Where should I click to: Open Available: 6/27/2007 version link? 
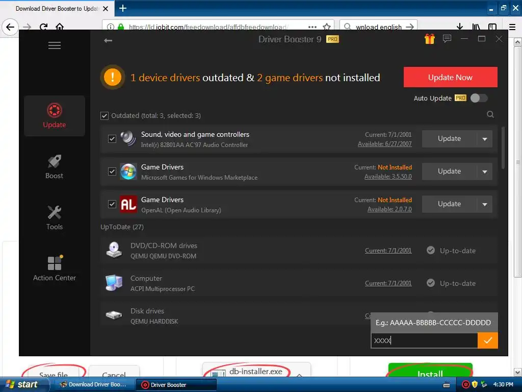coord(384,144)
